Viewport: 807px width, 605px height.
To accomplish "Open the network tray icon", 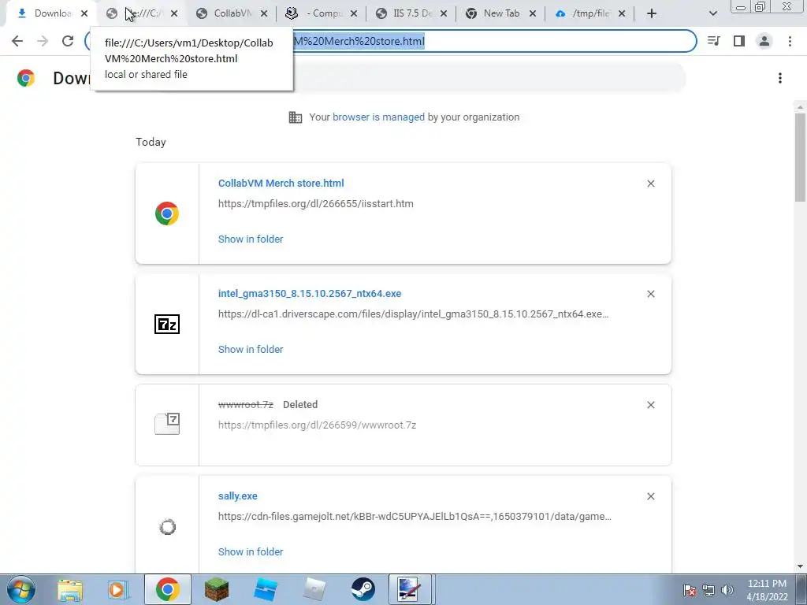I will [708, 590].
